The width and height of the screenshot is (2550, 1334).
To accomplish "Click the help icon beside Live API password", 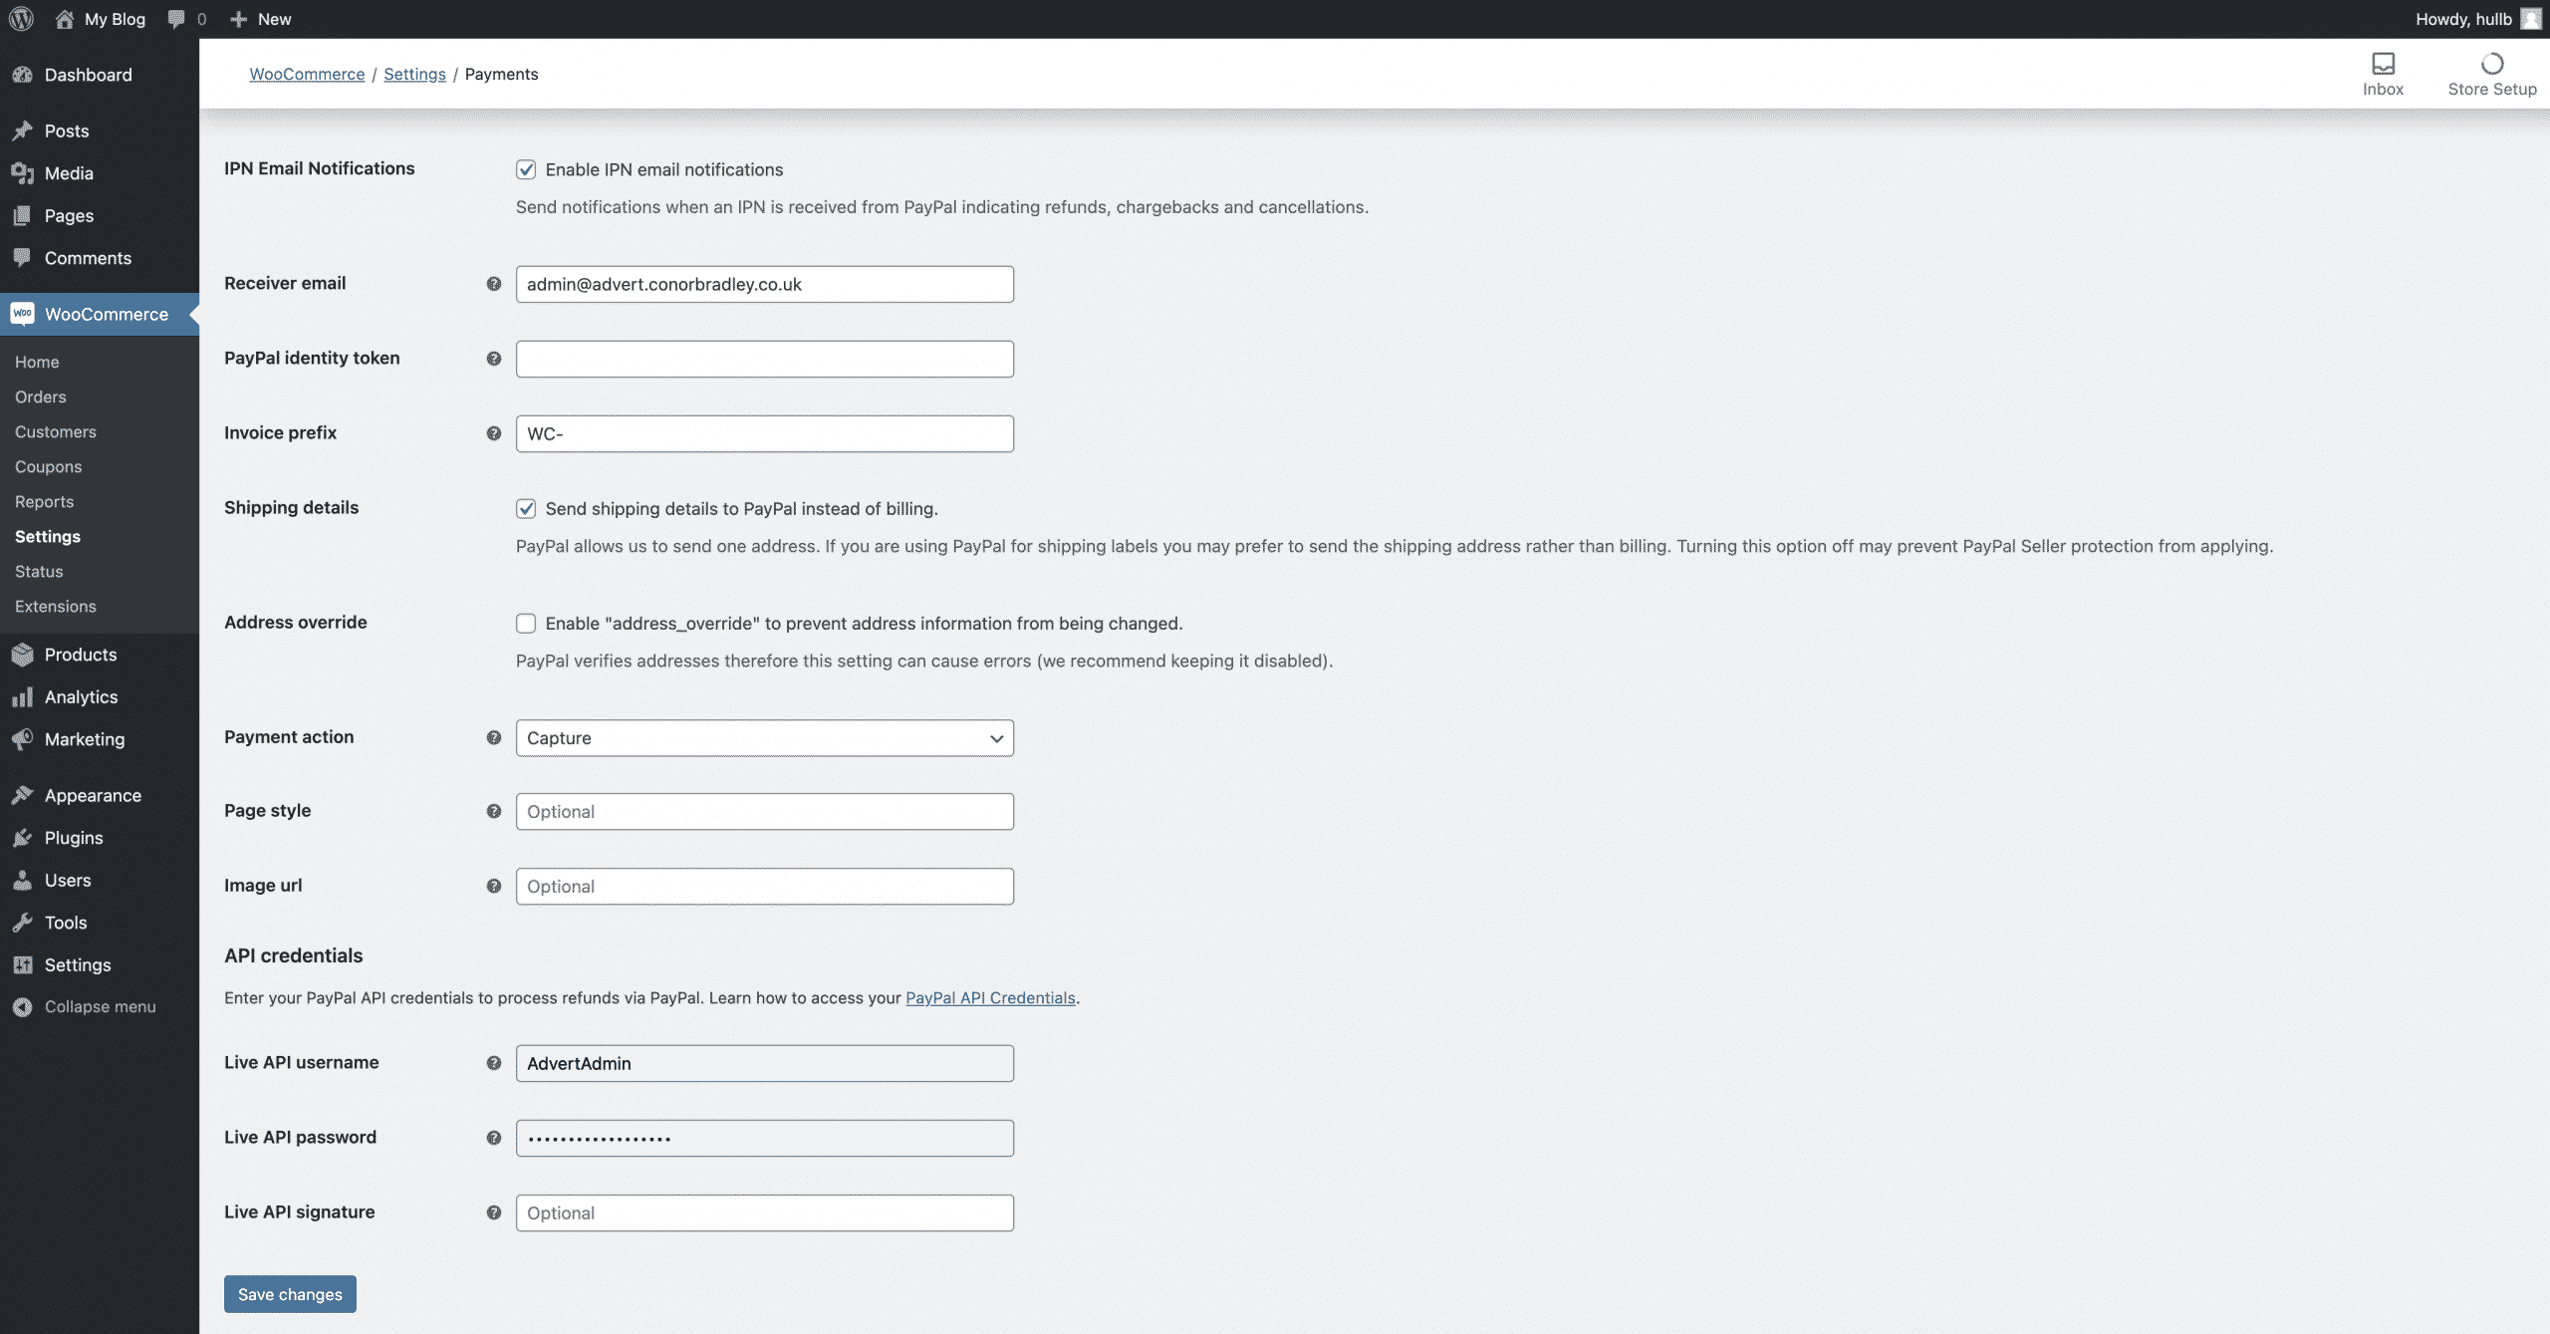I will click(x=493, y=1138).
